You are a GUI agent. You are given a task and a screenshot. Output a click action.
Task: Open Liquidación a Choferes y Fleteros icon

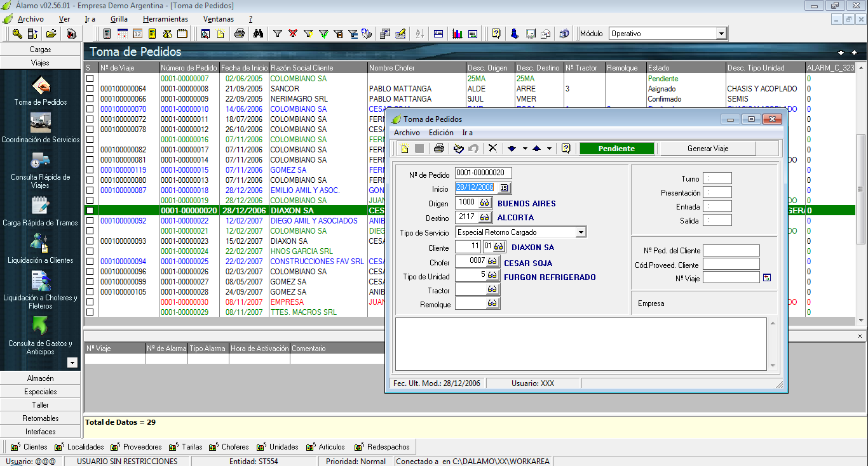(x=41, y=281)
